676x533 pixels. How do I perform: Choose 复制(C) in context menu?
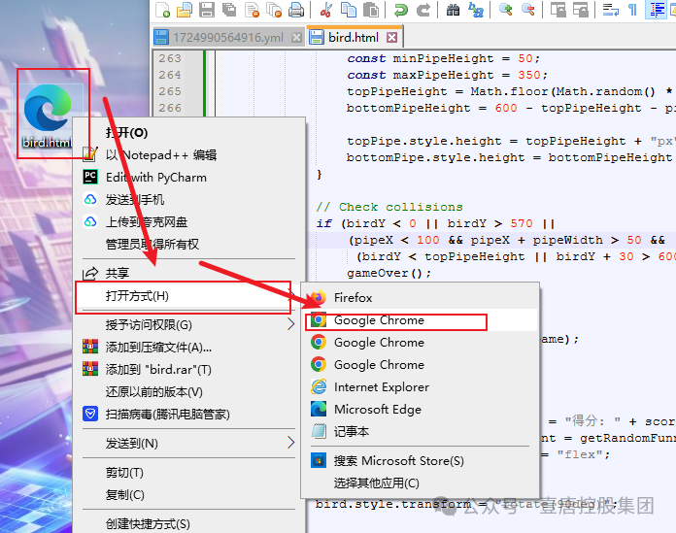[x=188, y=495]
